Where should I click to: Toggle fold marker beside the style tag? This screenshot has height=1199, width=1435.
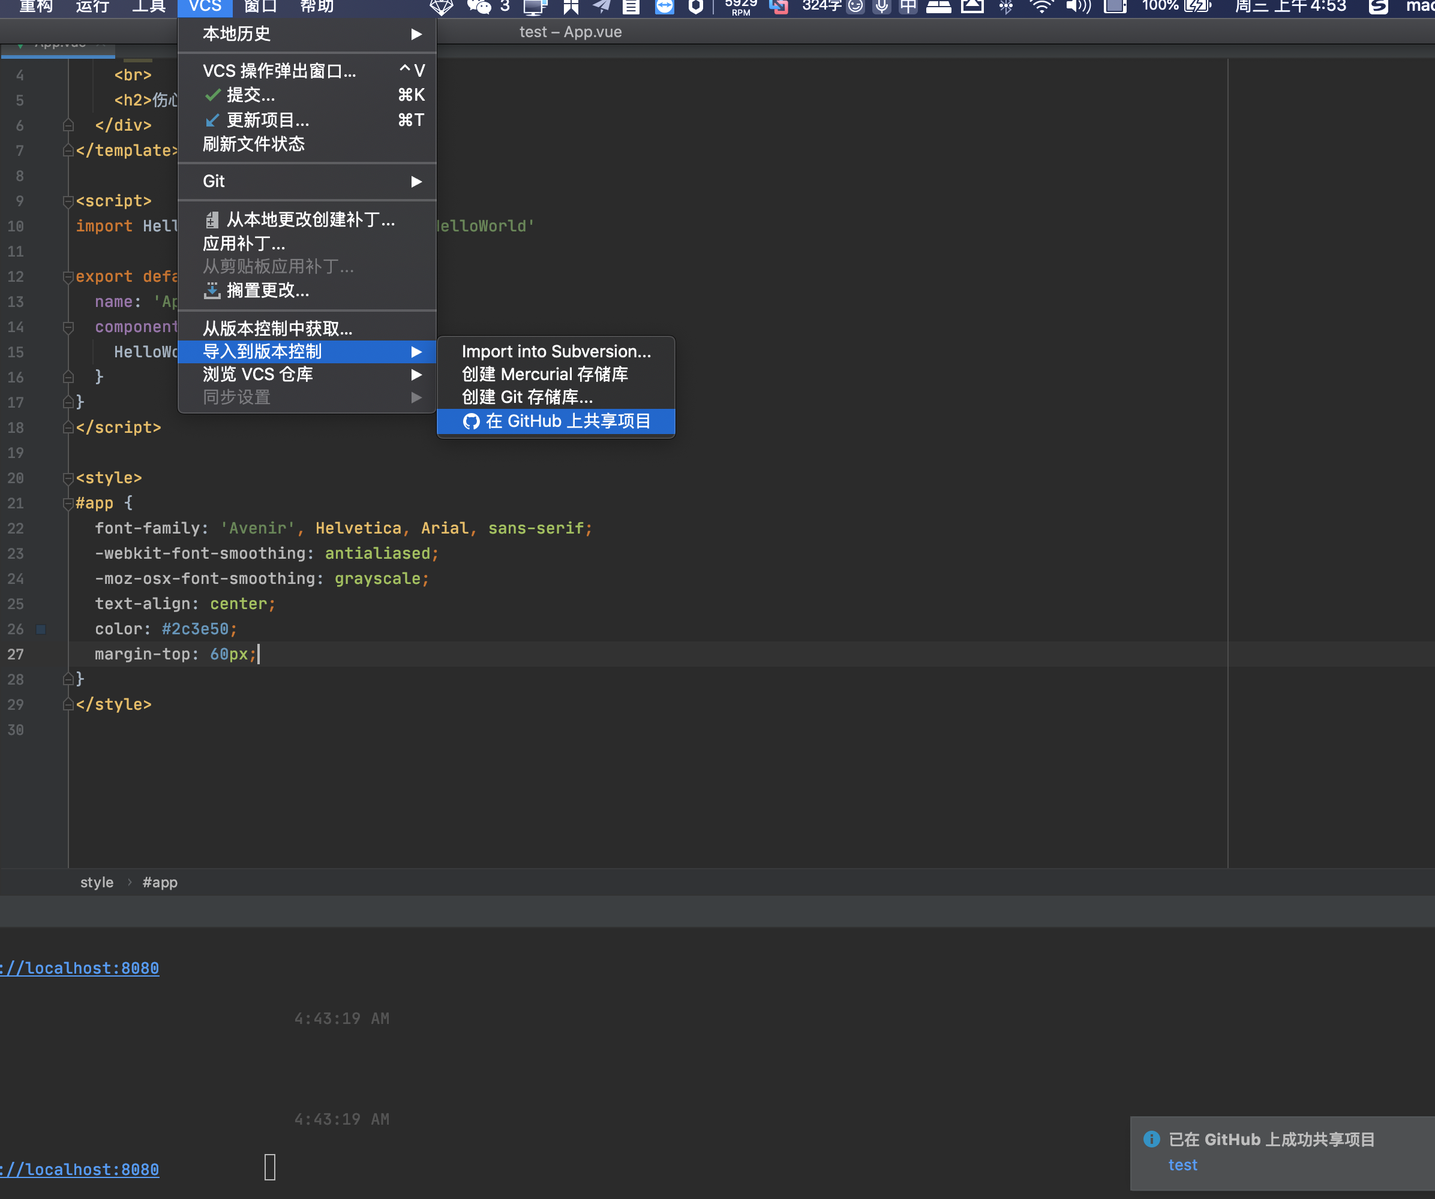(x=68, y=478)
